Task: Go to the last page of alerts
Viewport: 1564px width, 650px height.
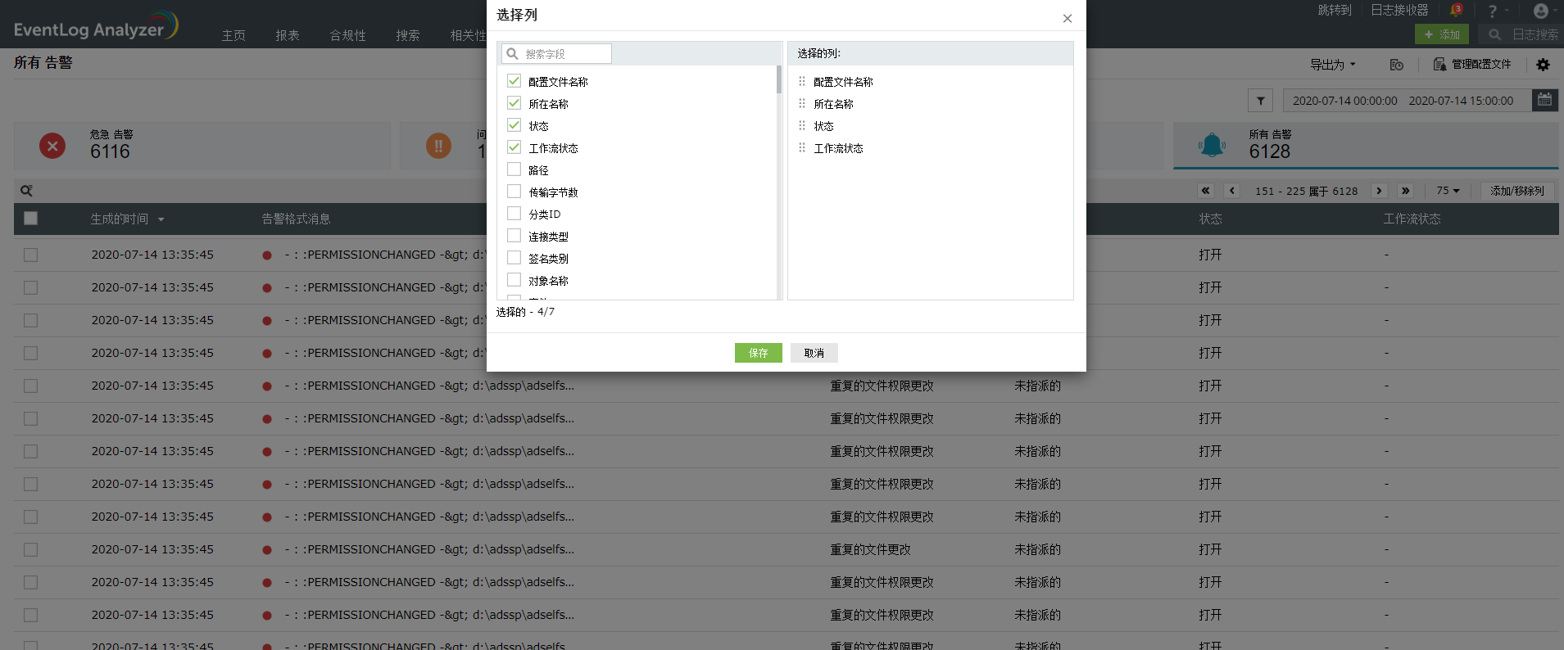Action: (1406, 191)
